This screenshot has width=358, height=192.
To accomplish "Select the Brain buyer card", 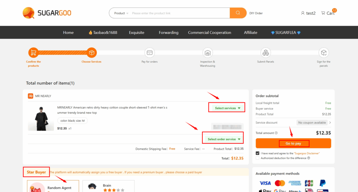I will coord(108,186).
